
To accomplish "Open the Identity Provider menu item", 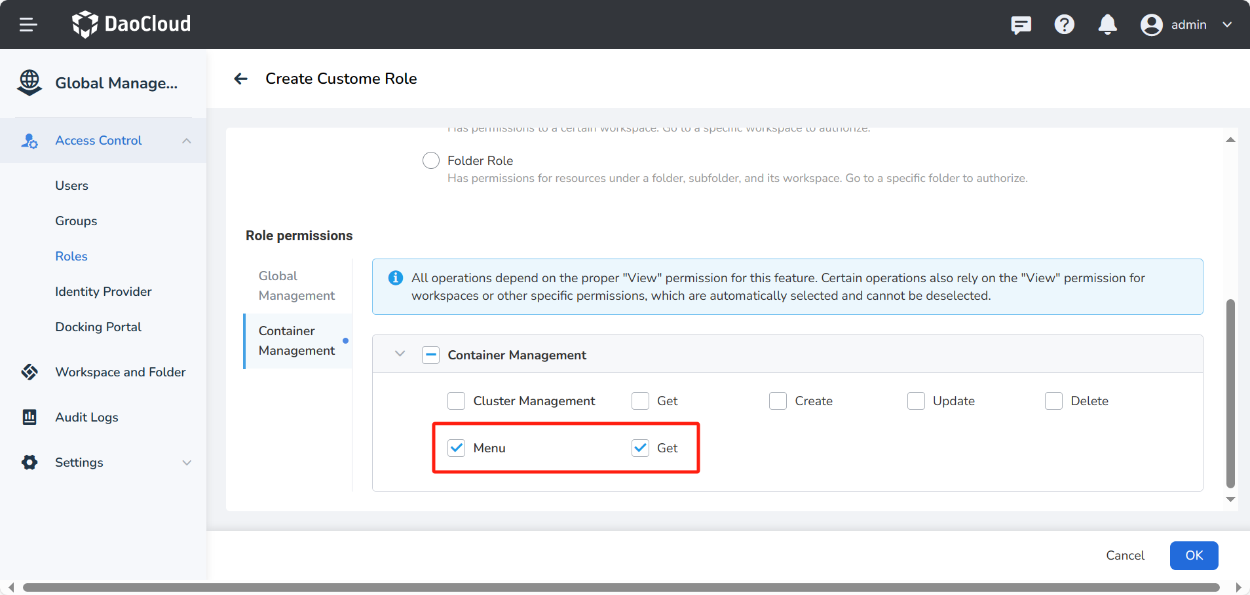I will pos(103,291).
